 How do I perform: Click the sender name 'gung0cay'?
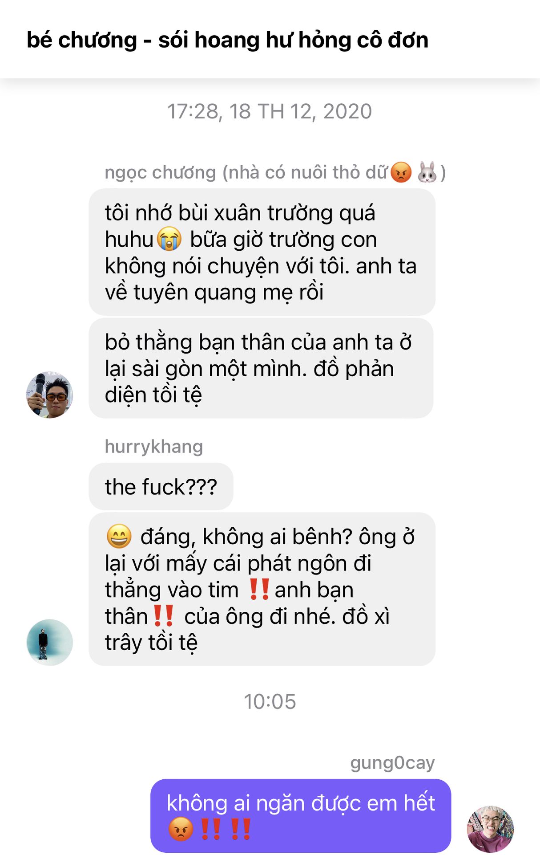(392, 763)
